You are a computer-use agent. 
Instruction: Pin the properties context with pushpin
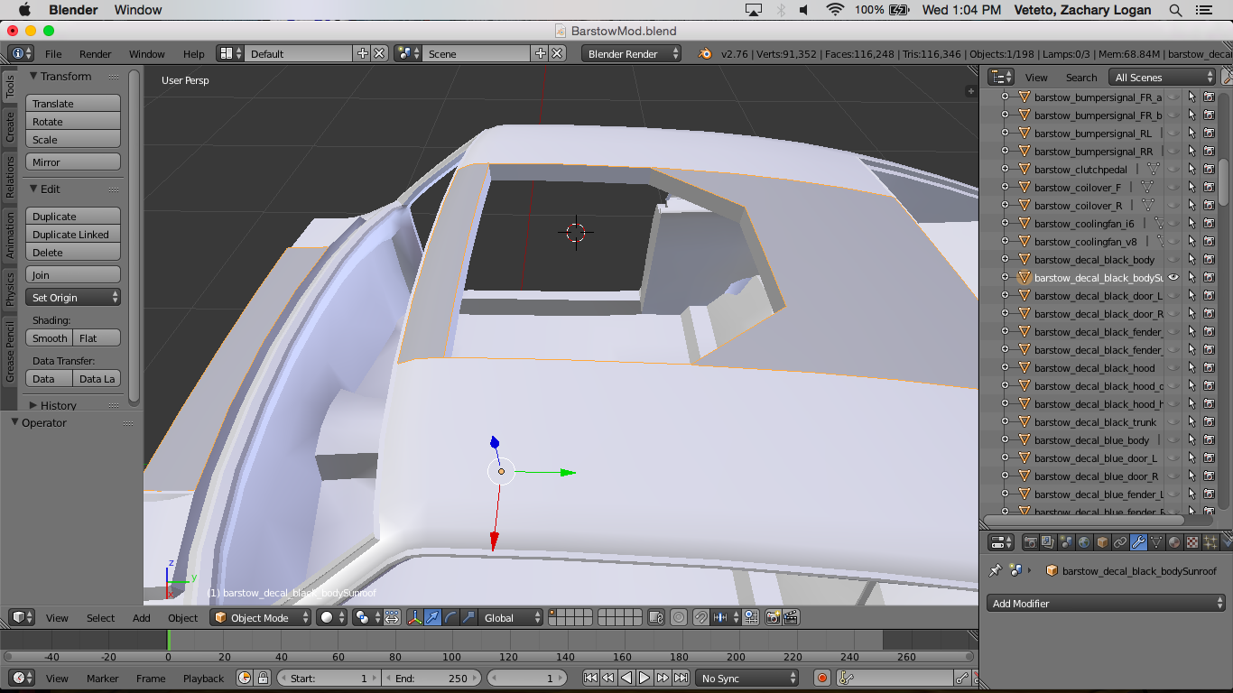point(996,570)
